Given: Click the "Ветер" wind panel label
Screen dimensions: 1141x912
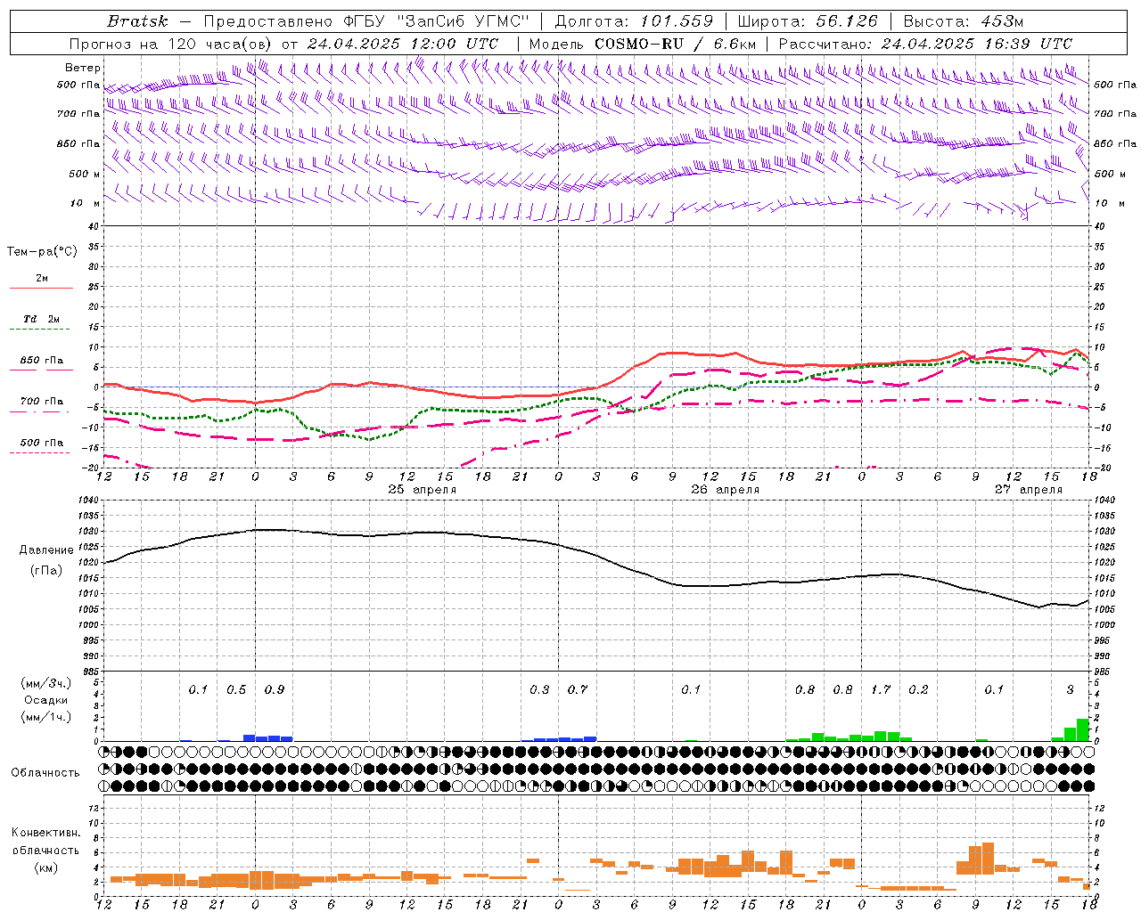Looking at the screenshot, I should 83,68.
